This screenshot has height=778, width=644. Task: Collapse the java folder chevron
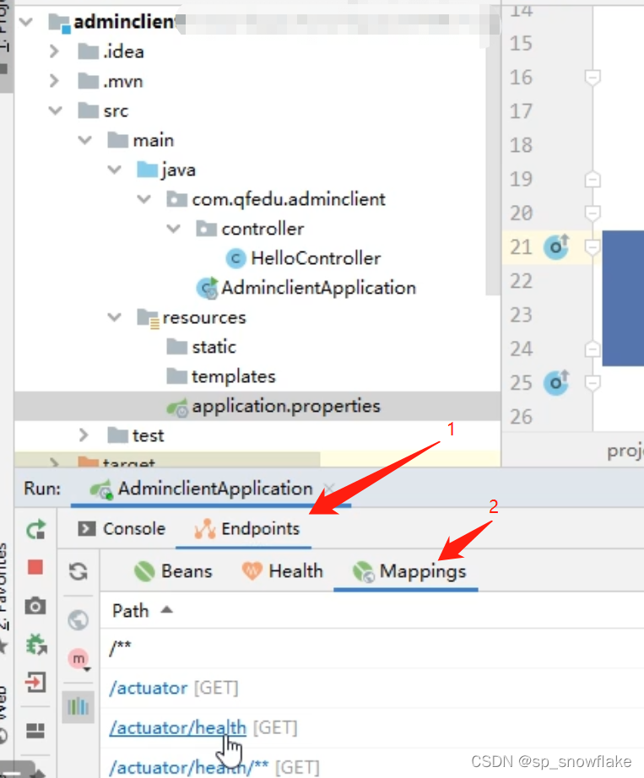pos(115,170)
